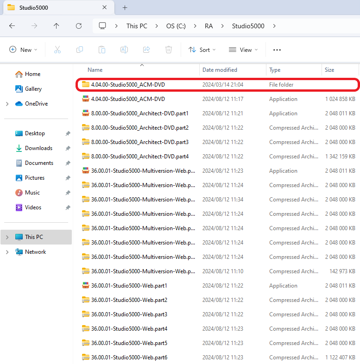This screenshot has height=364, width=360.
Task: Select the Studio5000 window tab
Action: coord(59,8)
